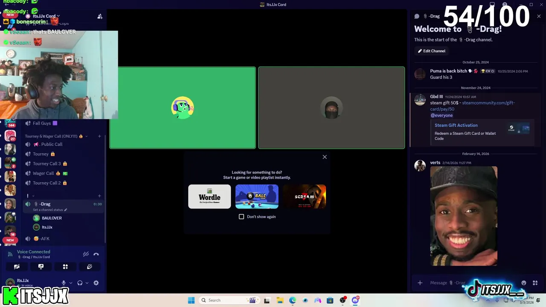Open Microsoft Edge from the taskbar
The image size is (546, 307).
tap(292, 300)
